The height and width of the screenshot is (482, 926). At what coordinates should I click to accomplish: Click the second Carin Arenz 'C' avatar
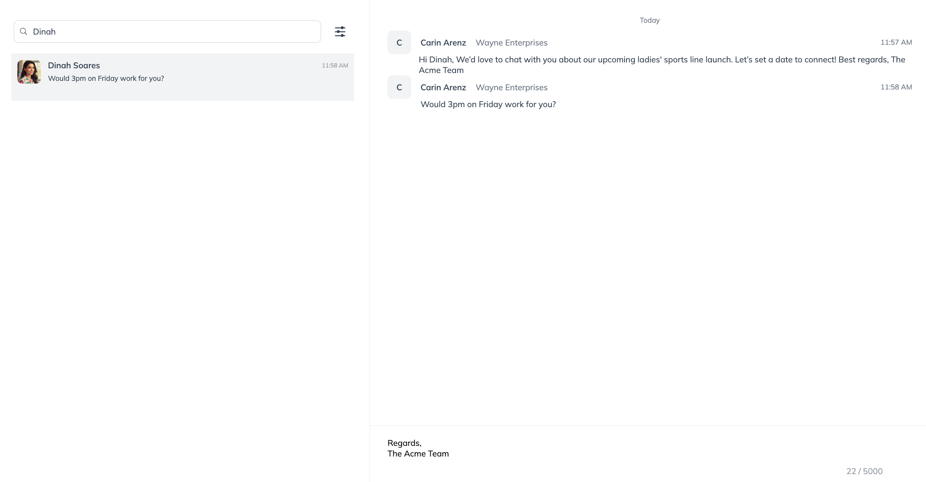pos(399,87)
